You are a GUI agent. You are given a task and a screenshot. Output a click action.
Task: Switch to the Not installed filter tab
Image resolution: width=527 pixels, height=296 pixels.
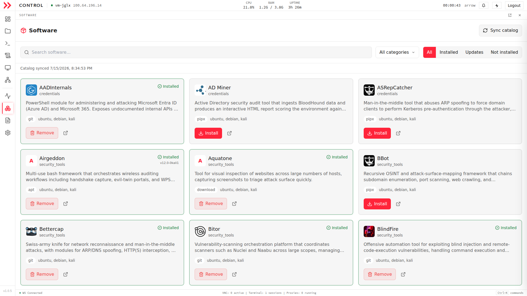(504, 52)
